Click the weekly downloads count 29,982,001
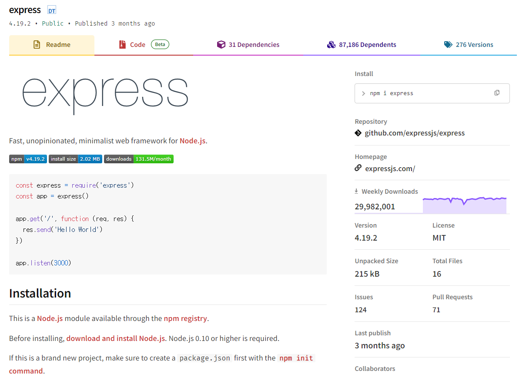The height and width of the screenshot is (377, 526). pyautogui.click(x=375, y=207)
